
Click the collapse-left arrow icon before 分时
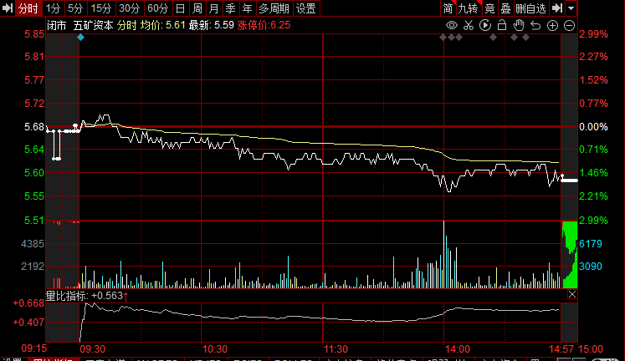(x=8, y=8)
